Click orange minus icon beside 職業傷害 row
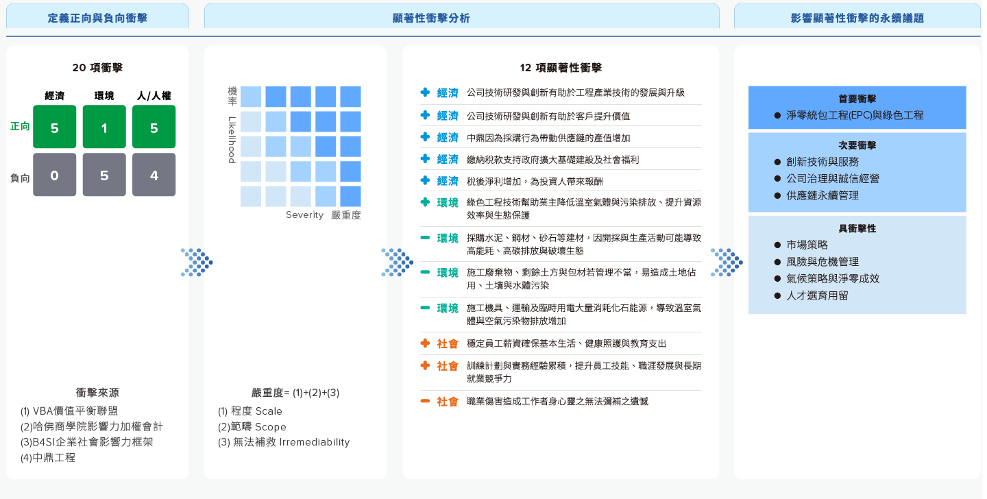This screenshot has width=987, height=499. coord(425,401)
